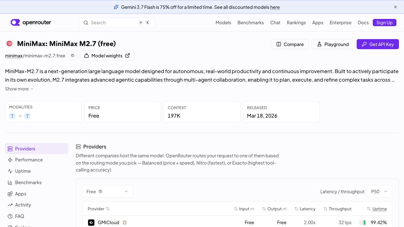Dismiss the Gemini 3.7 Flash discount banner
404x227 pixels.
click(x=395, y=7)
